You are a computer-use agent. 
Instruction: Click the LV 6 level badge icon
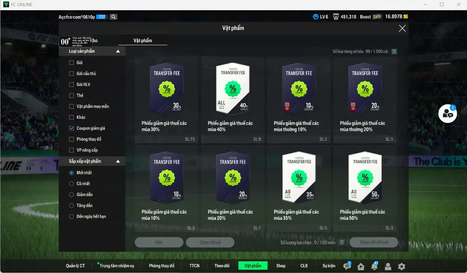(316, 17)
